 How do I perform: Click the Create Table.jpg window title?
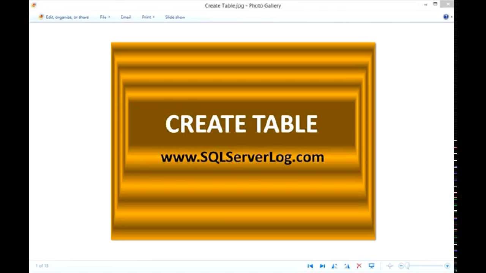coord(243,5)
